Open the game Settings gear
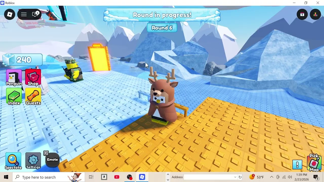Image resolution: width=324 pixels, height=182 pixels. pyautogui.click(x=33, y=161)
